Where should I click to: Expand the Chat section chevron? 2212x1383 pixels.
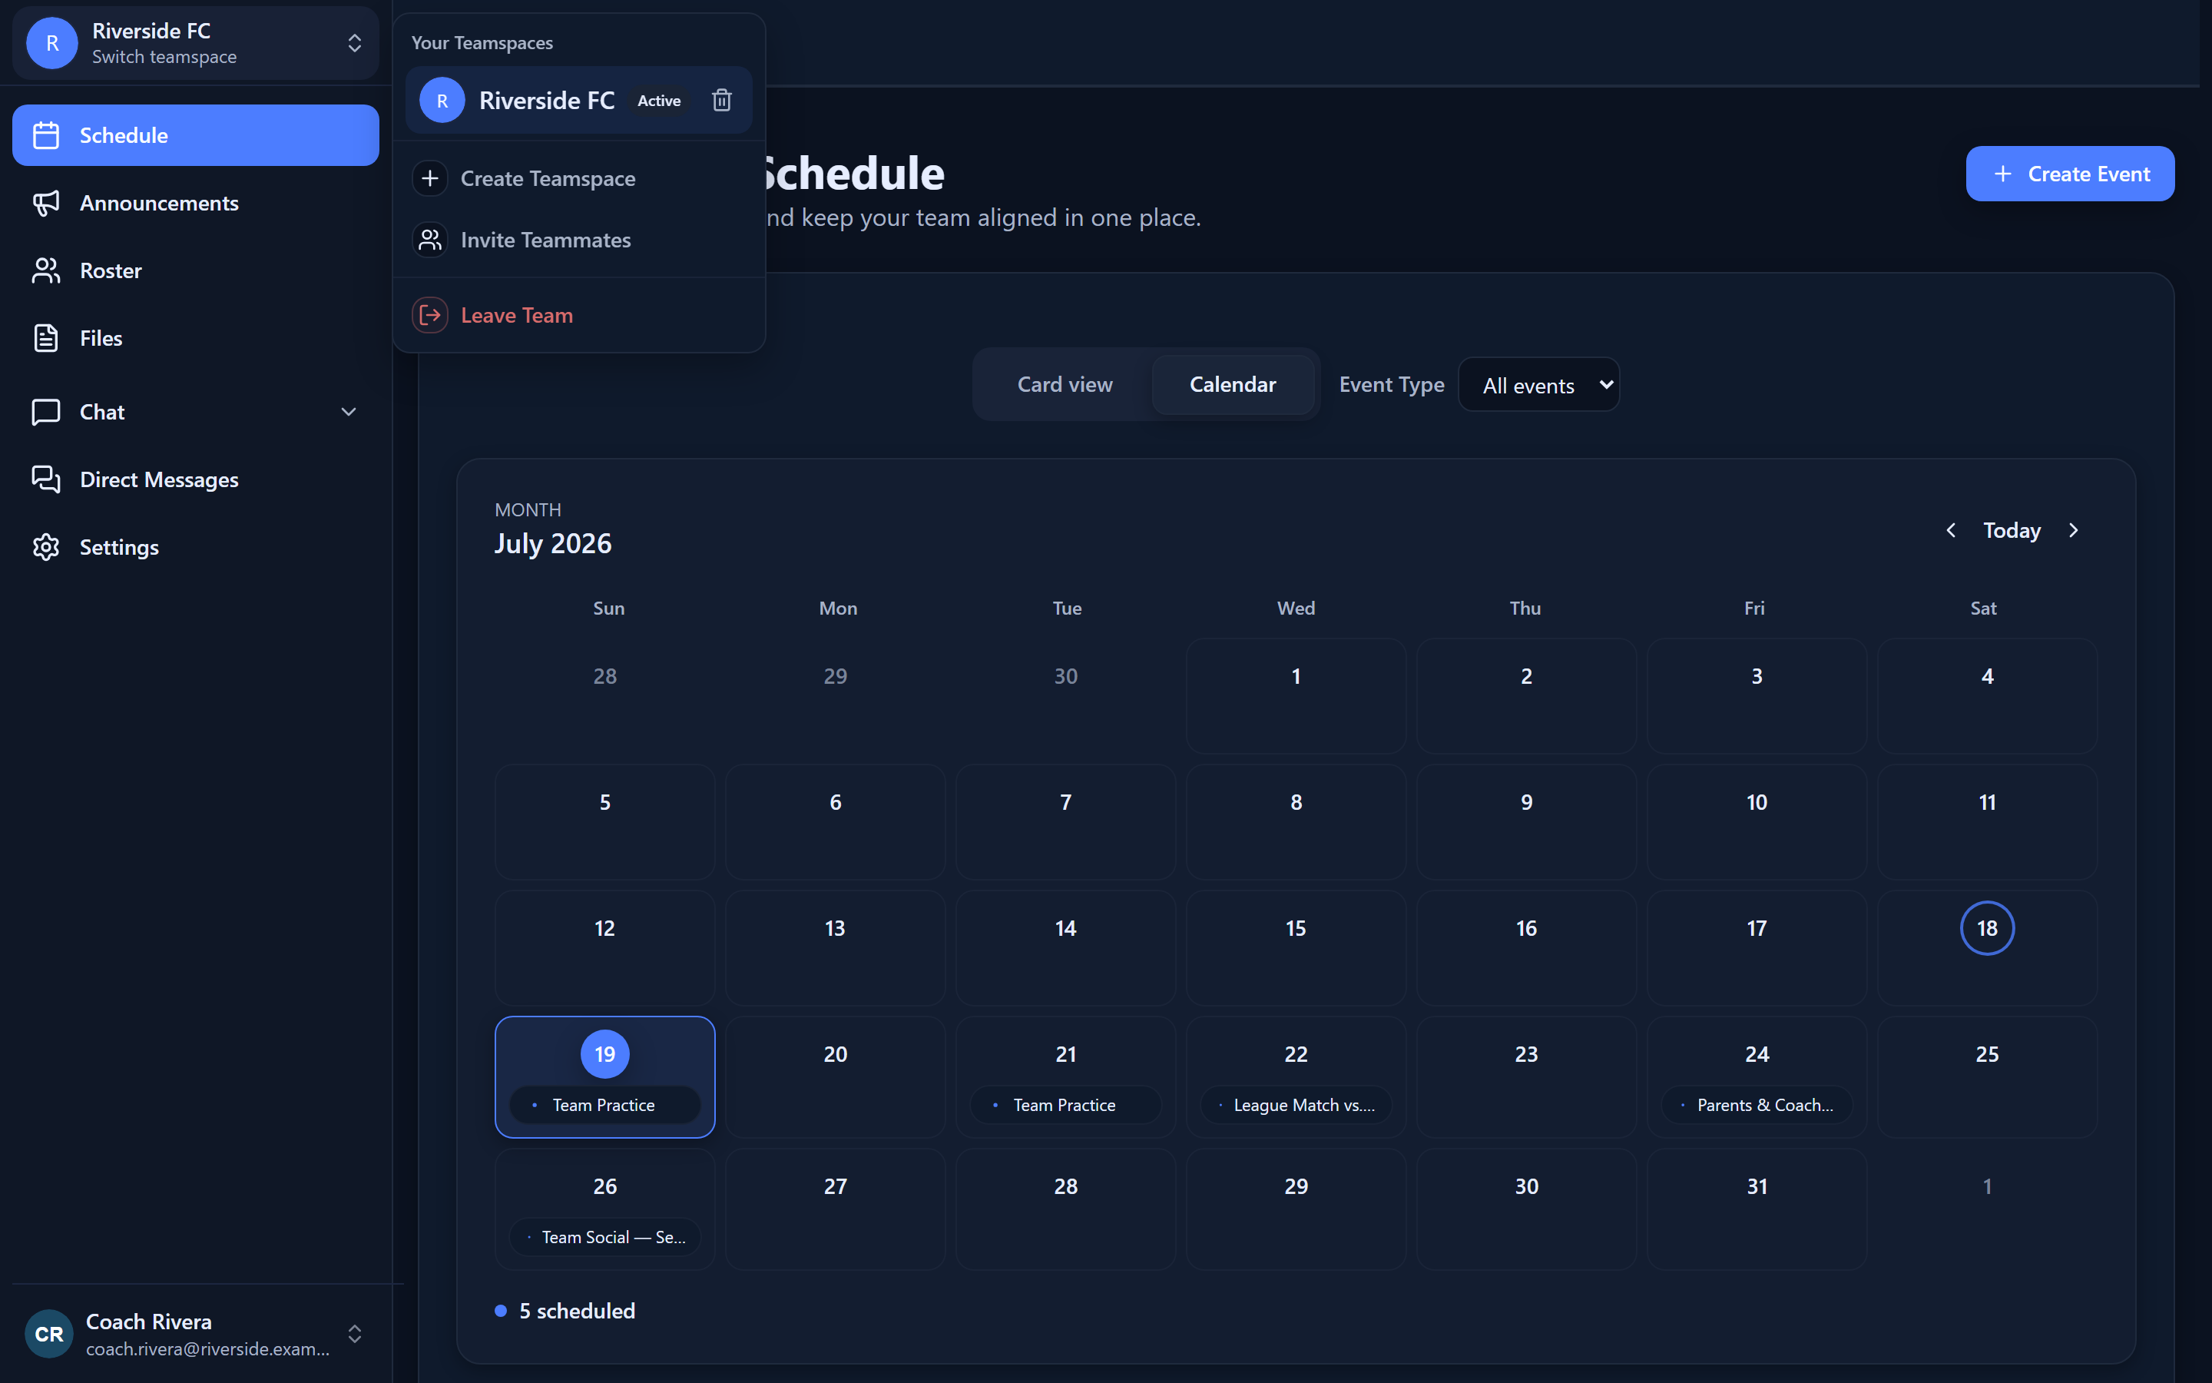pos(348,412)
